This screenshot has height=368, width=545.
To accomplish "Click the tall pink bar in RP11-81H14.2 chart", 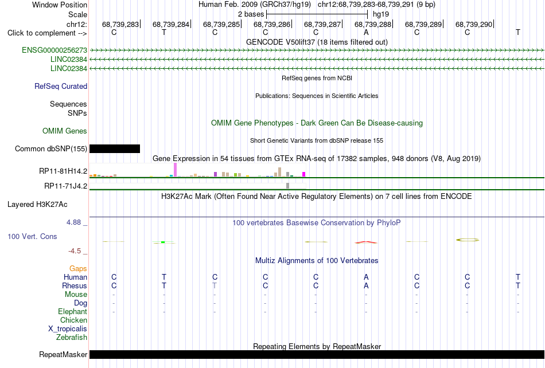I will 176,170.
